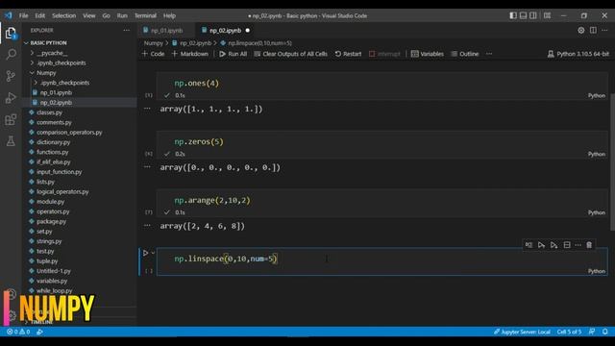Expand the TIMELINE section
Viewport: 615px width, 346px height.
(41, 322)
